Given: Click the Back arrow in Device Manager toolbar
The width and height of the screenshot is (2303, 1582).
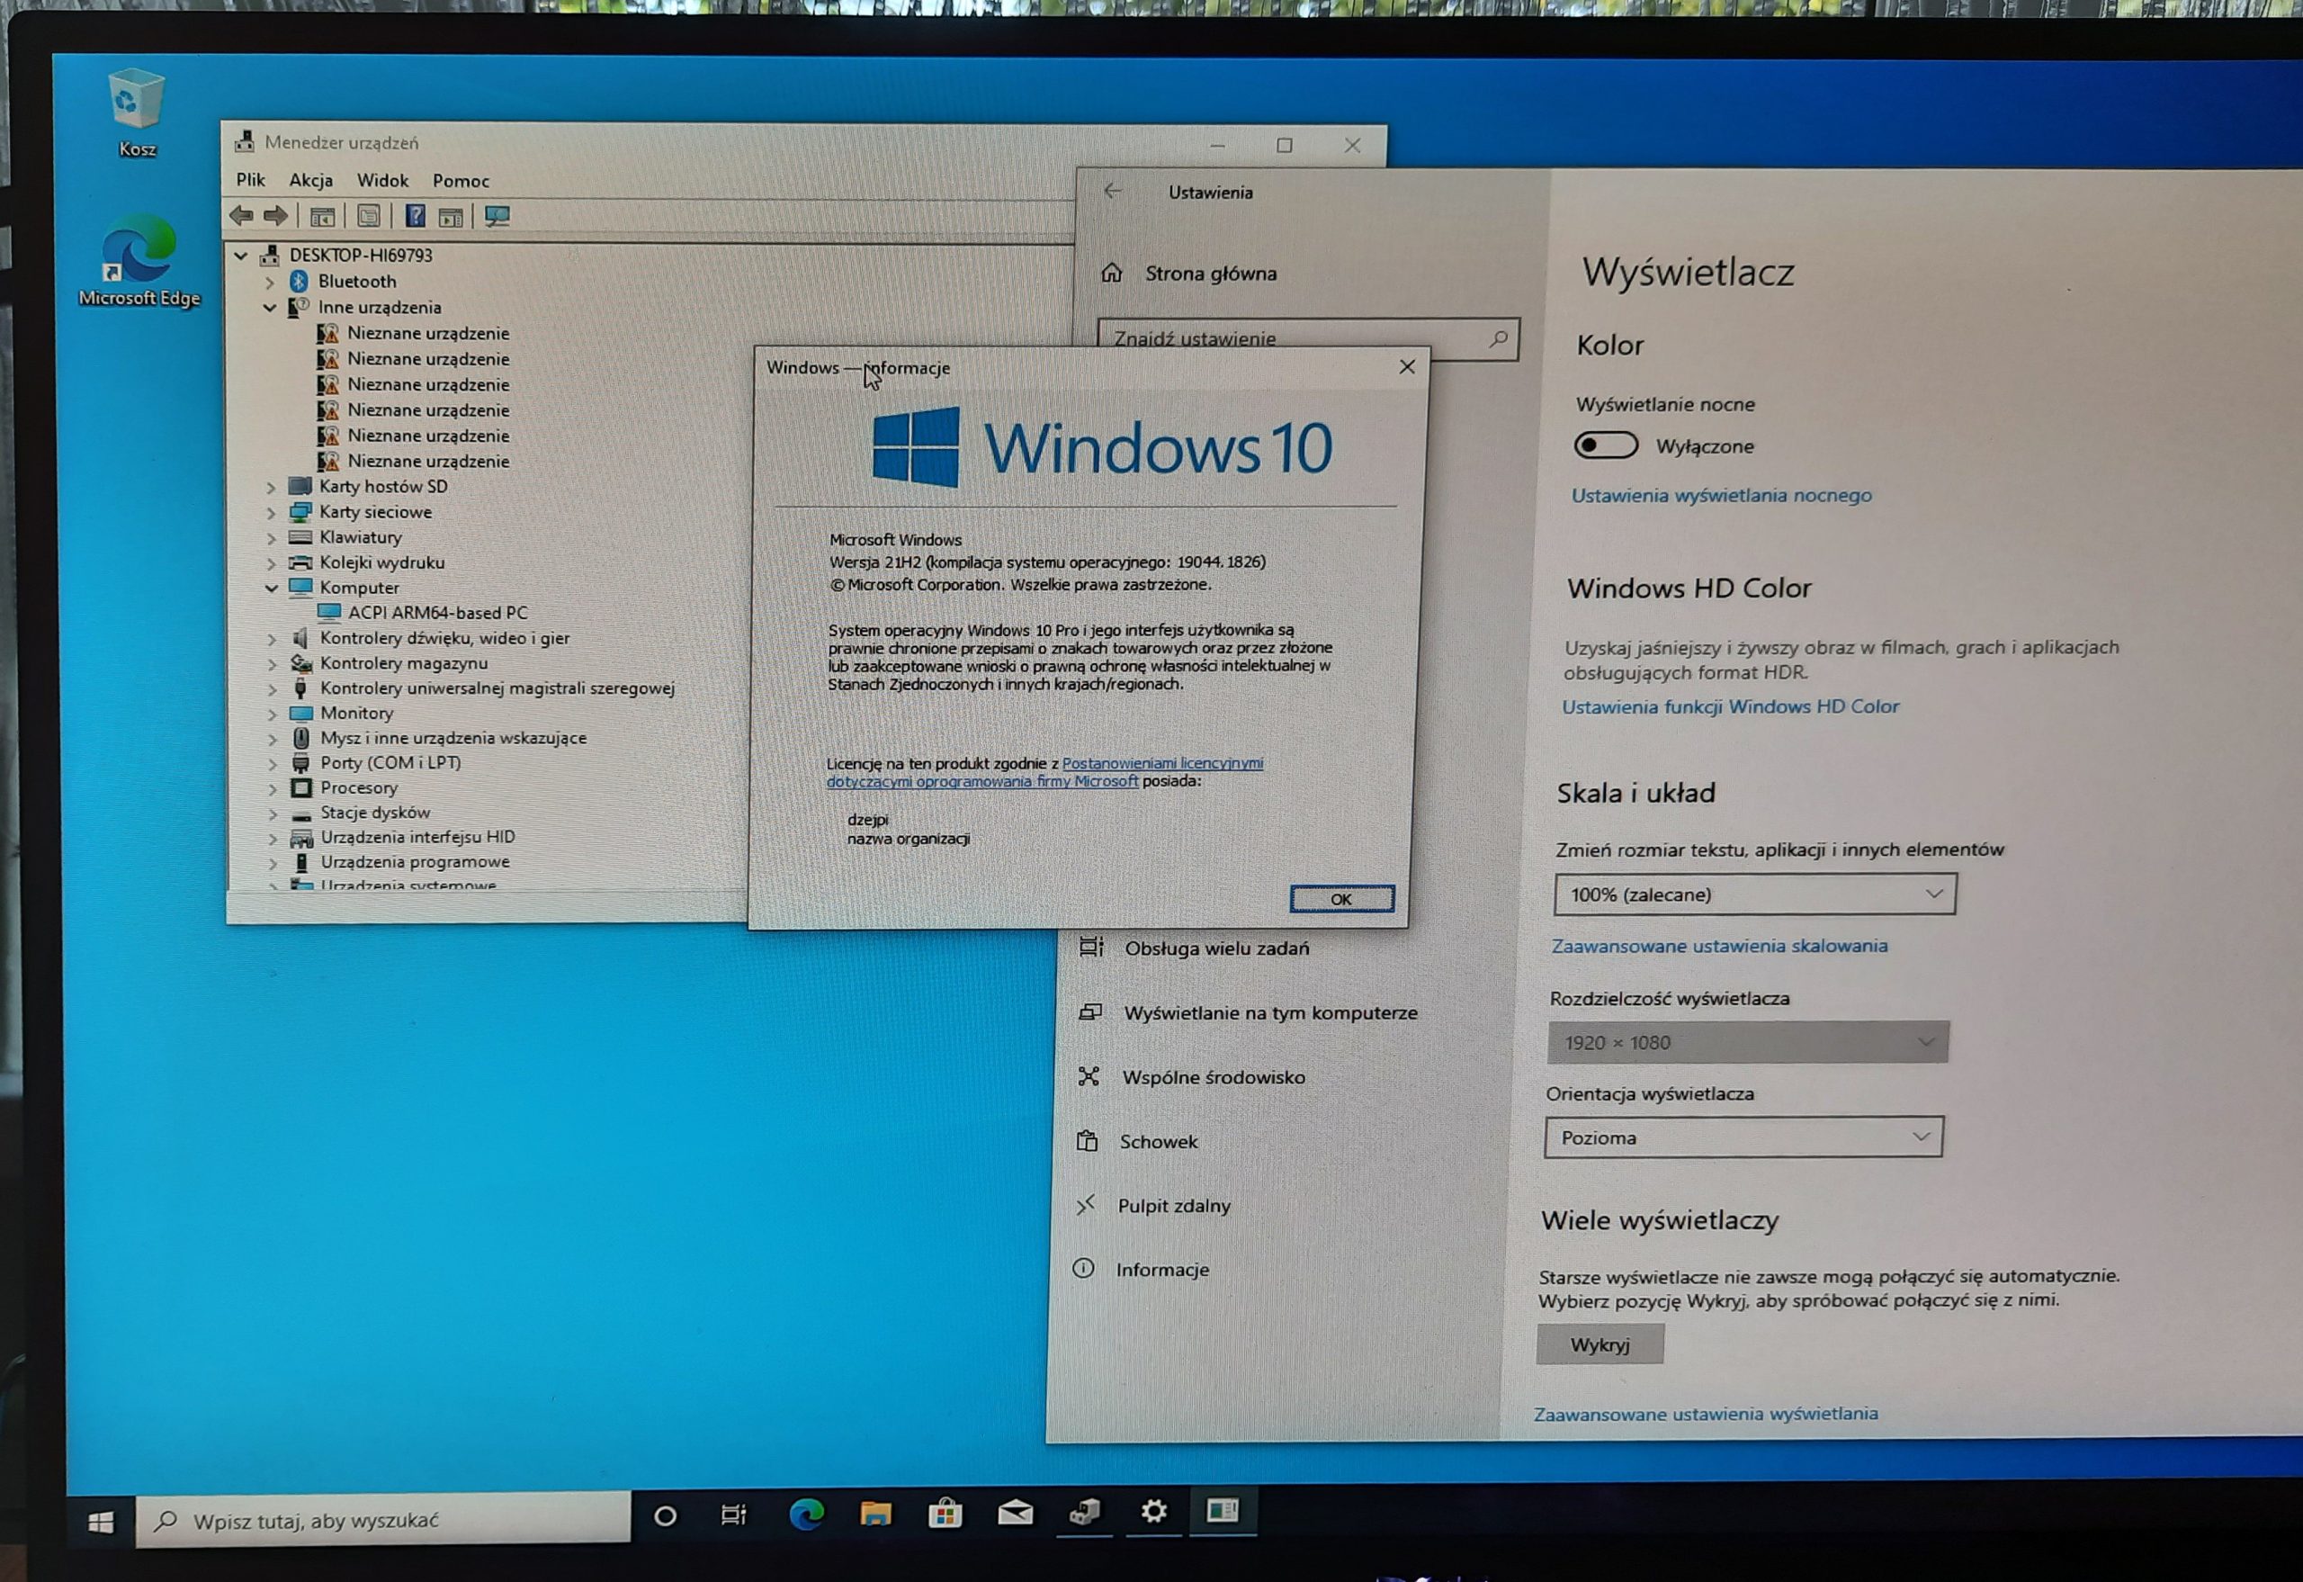Looking at the screenshot, I should tap(241, 215).
